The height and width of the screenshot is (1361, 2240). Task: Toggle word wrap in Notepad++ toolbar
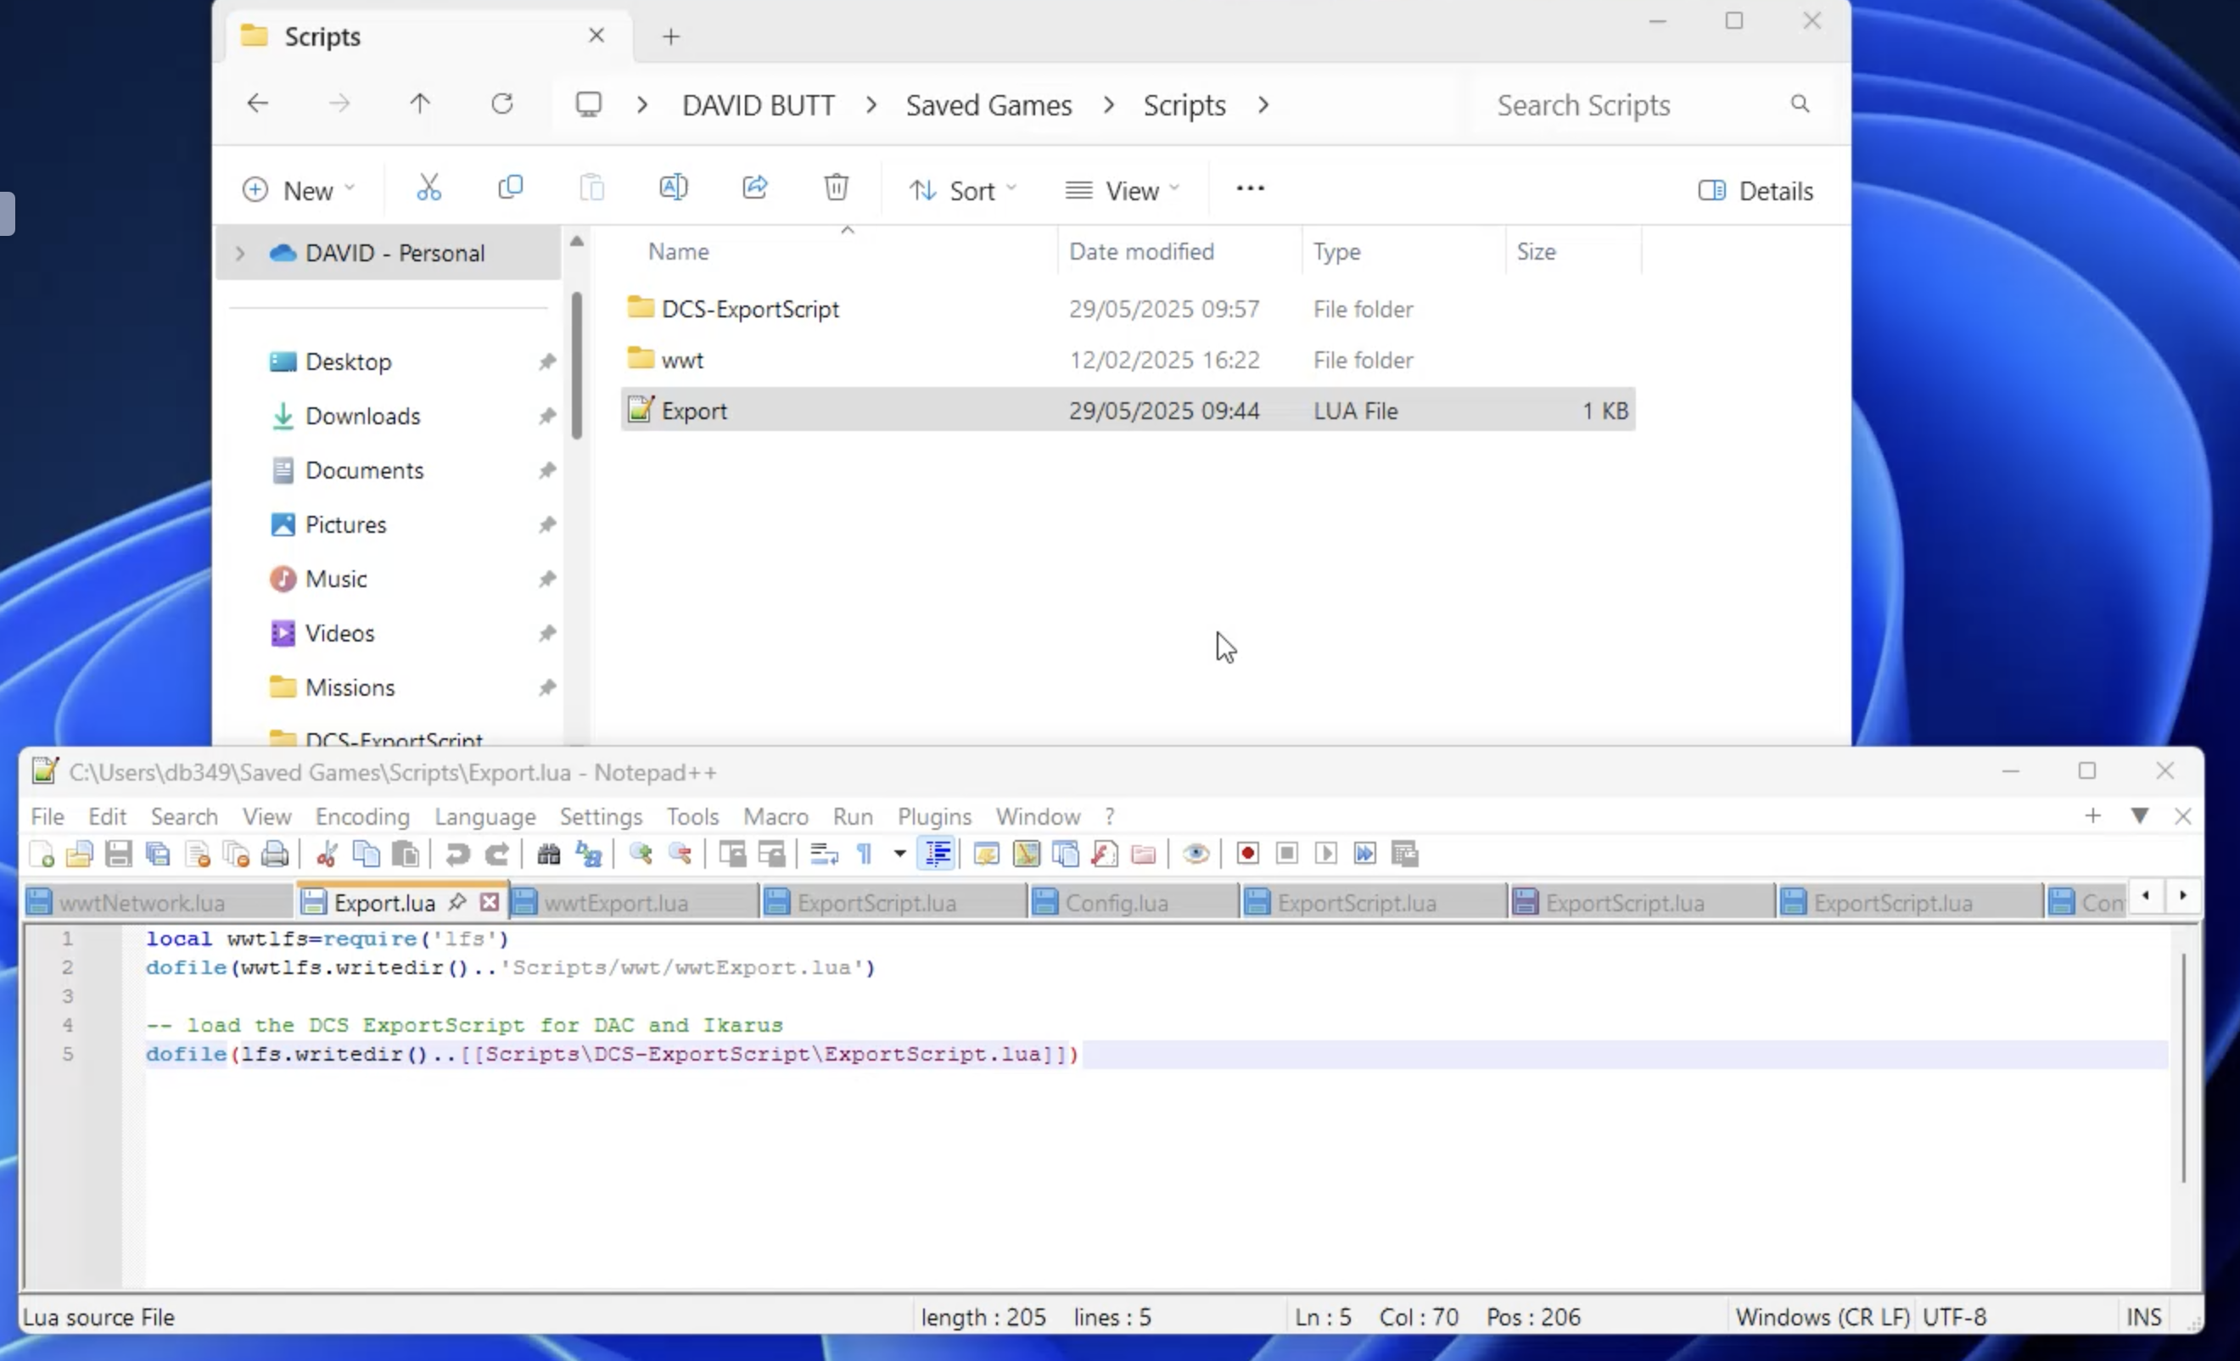coord(824,854)
